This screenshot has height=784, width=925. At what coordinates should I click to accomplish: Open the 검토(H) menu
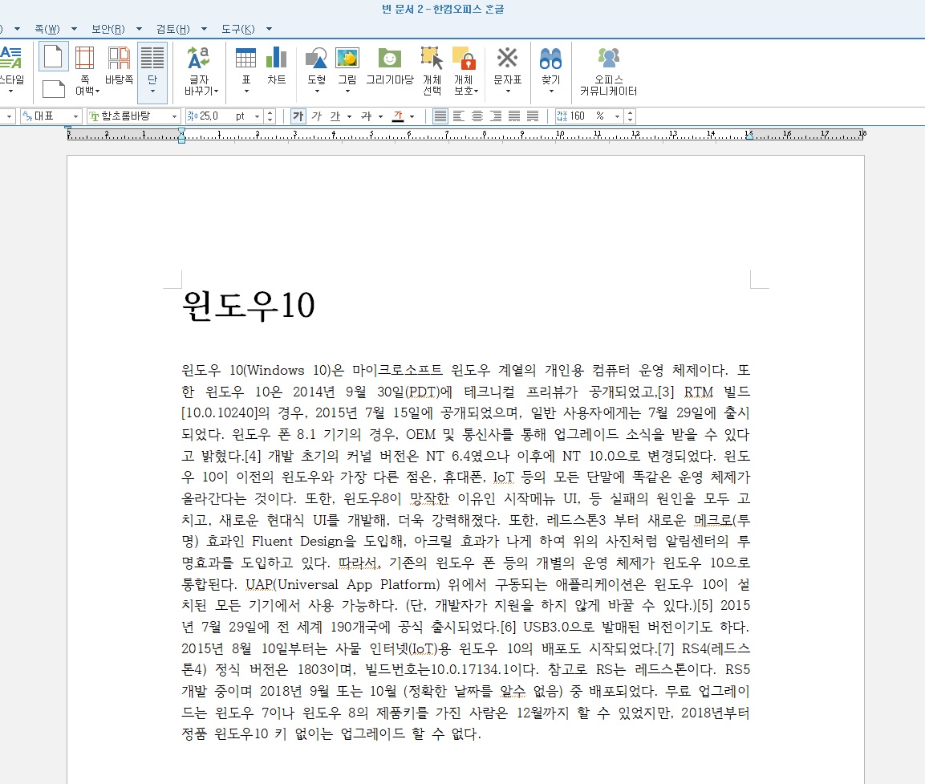tap(172, 29)
